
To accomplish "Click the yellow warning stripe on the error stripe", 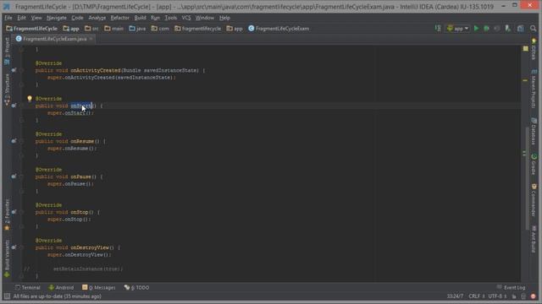I will [525, 80].
